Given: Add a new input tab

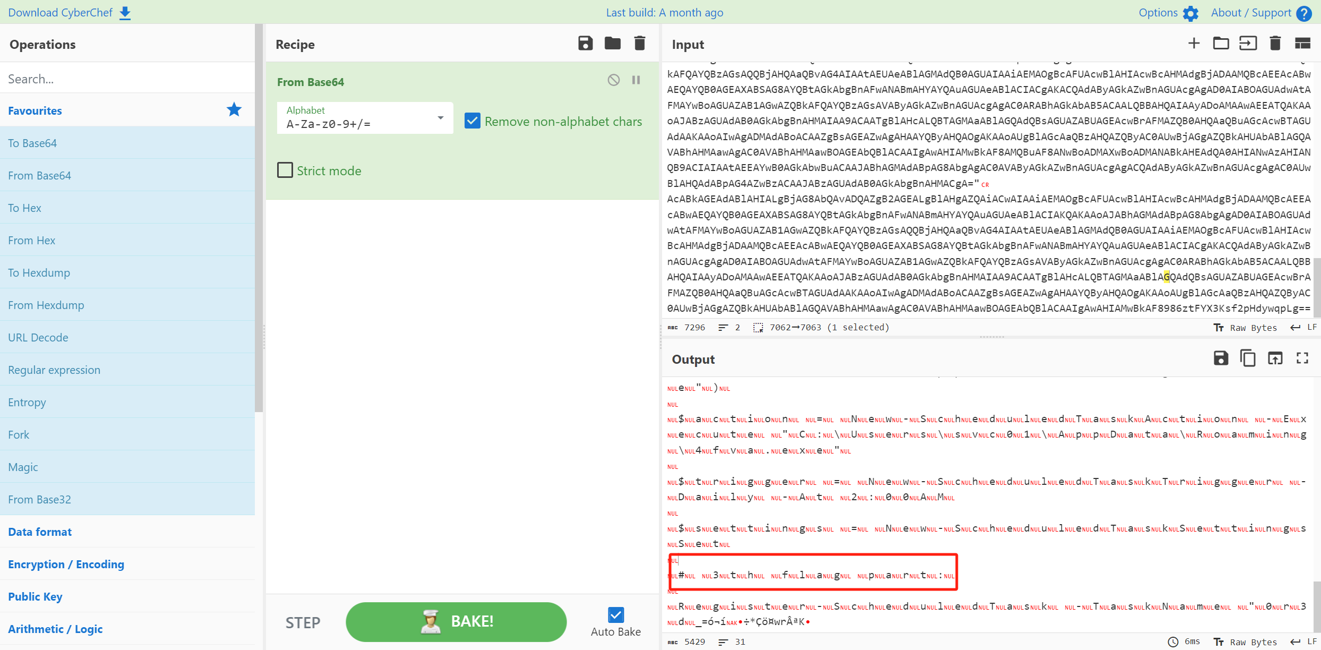Looking at the screenshot, I should 1194,44.
